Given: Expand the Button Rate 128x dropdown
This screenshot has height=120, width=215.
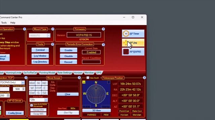Looking at the screenshot, I should pyautogui.click(x=46, y=100).
